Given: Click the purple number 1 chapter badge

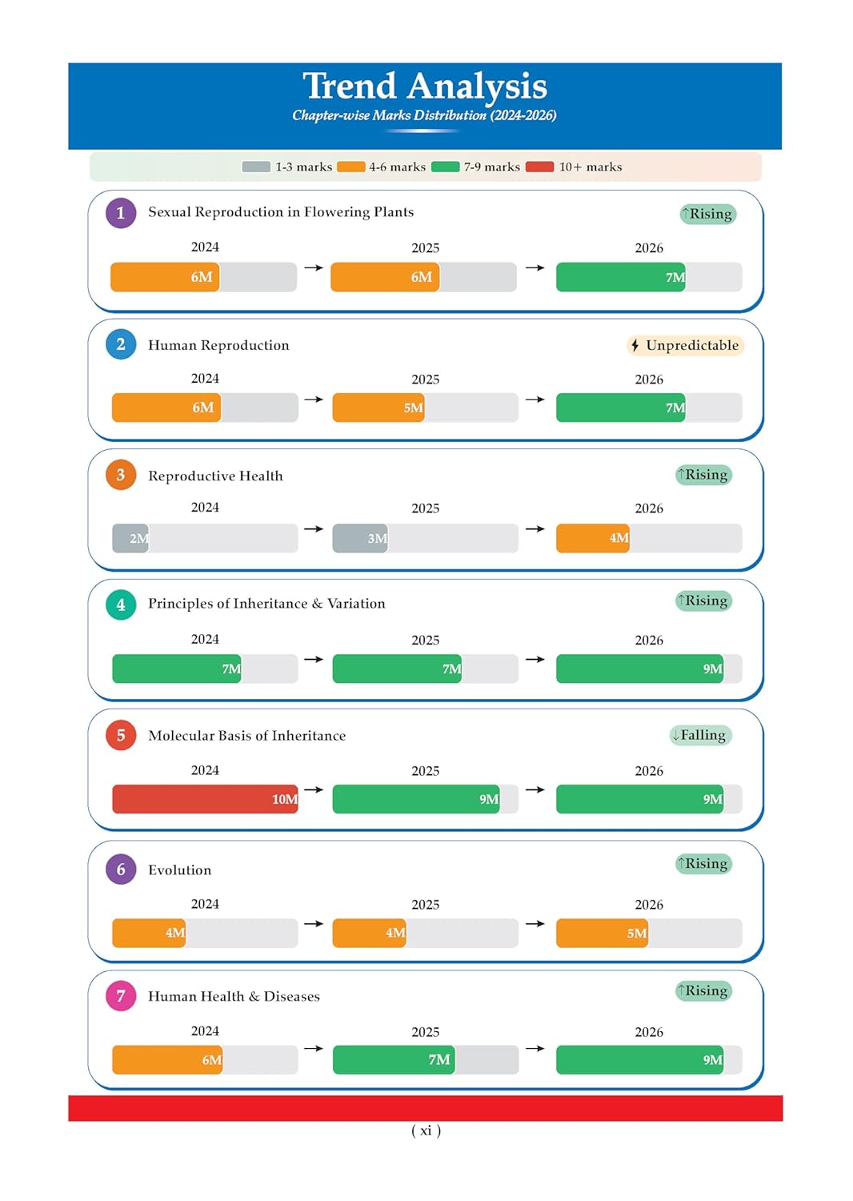Looking at the screenshot, I should point(121,213).
